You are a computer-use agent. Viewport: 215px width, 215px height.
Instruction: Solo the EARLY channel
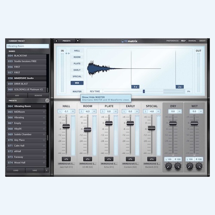click(124, 111)
